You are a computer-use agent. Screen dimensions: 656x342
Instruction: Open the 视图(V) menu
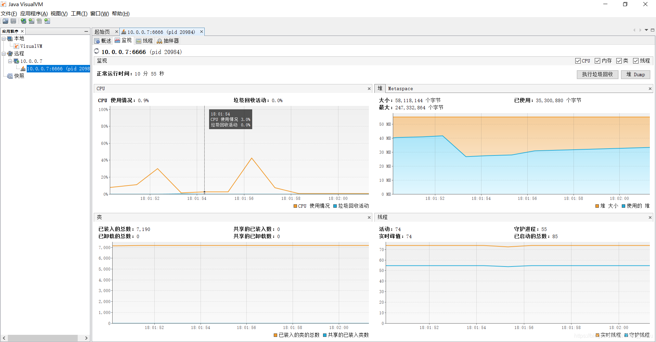(x=59, y=14)
